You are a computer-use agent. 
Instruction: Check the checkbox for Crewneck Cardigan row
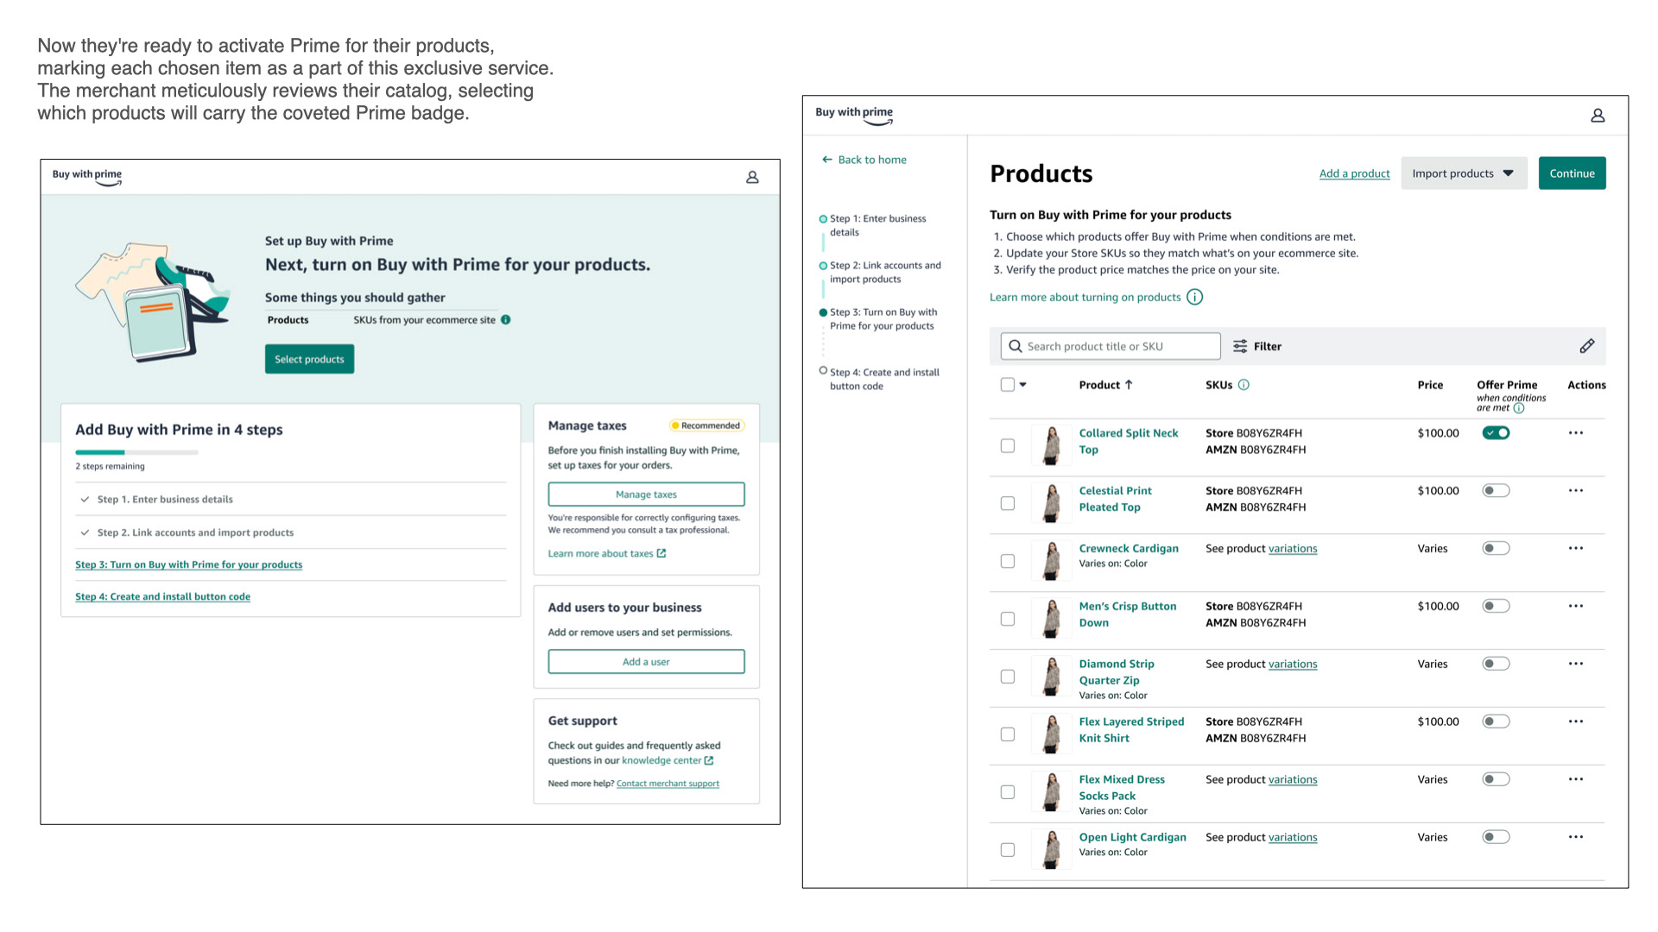click(1007, 561)
